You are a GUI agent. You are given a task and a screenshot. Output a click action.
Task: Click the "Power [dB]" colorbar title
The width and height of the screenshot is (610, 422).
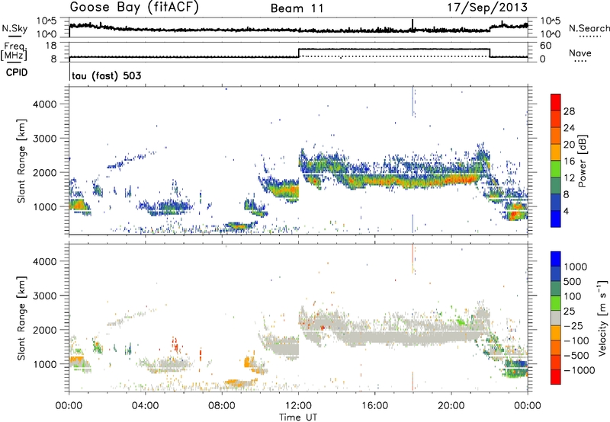pyautogui.click(x=582, y=161)
